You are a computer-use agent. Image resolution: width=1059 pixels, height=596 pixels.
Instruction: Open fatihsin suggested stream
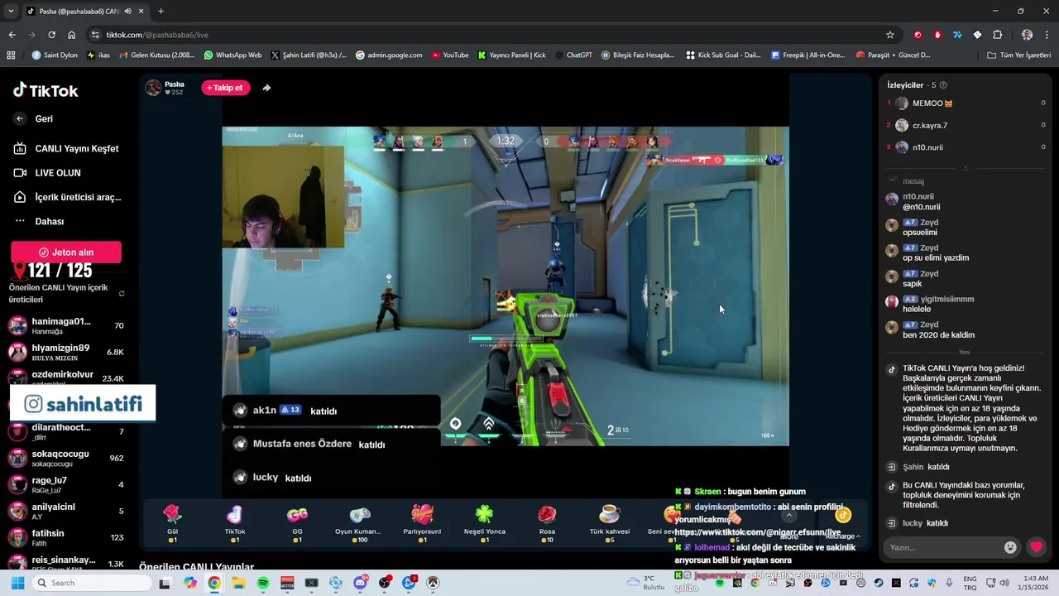pos(66,537)
